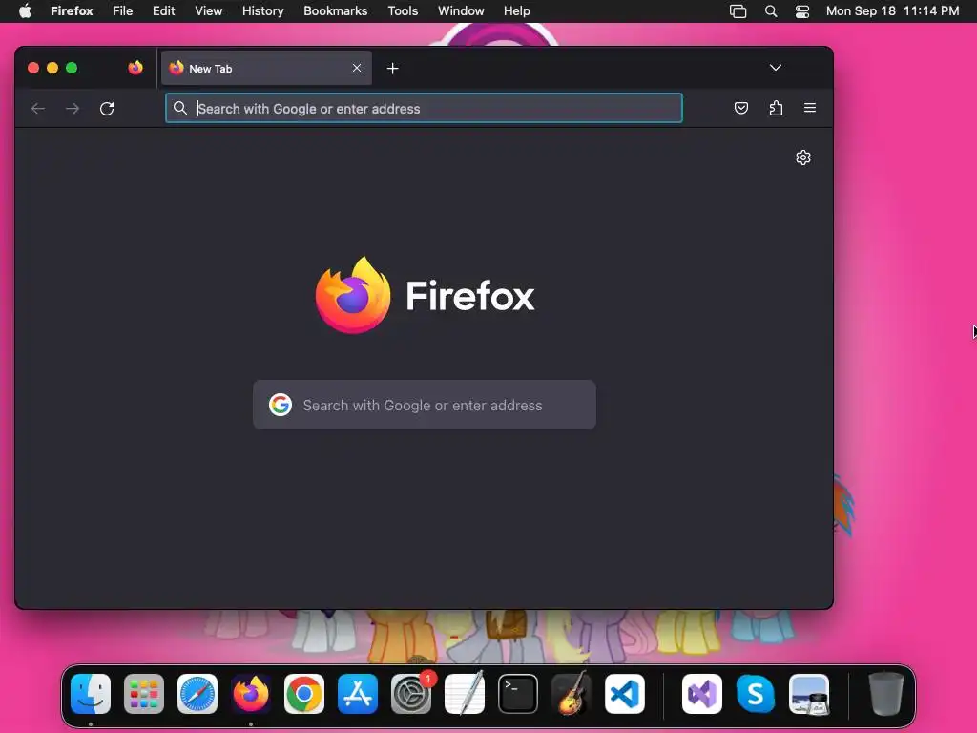Launch Visual Studio Code from the Dock
The image size is (977, 733).
625,694
